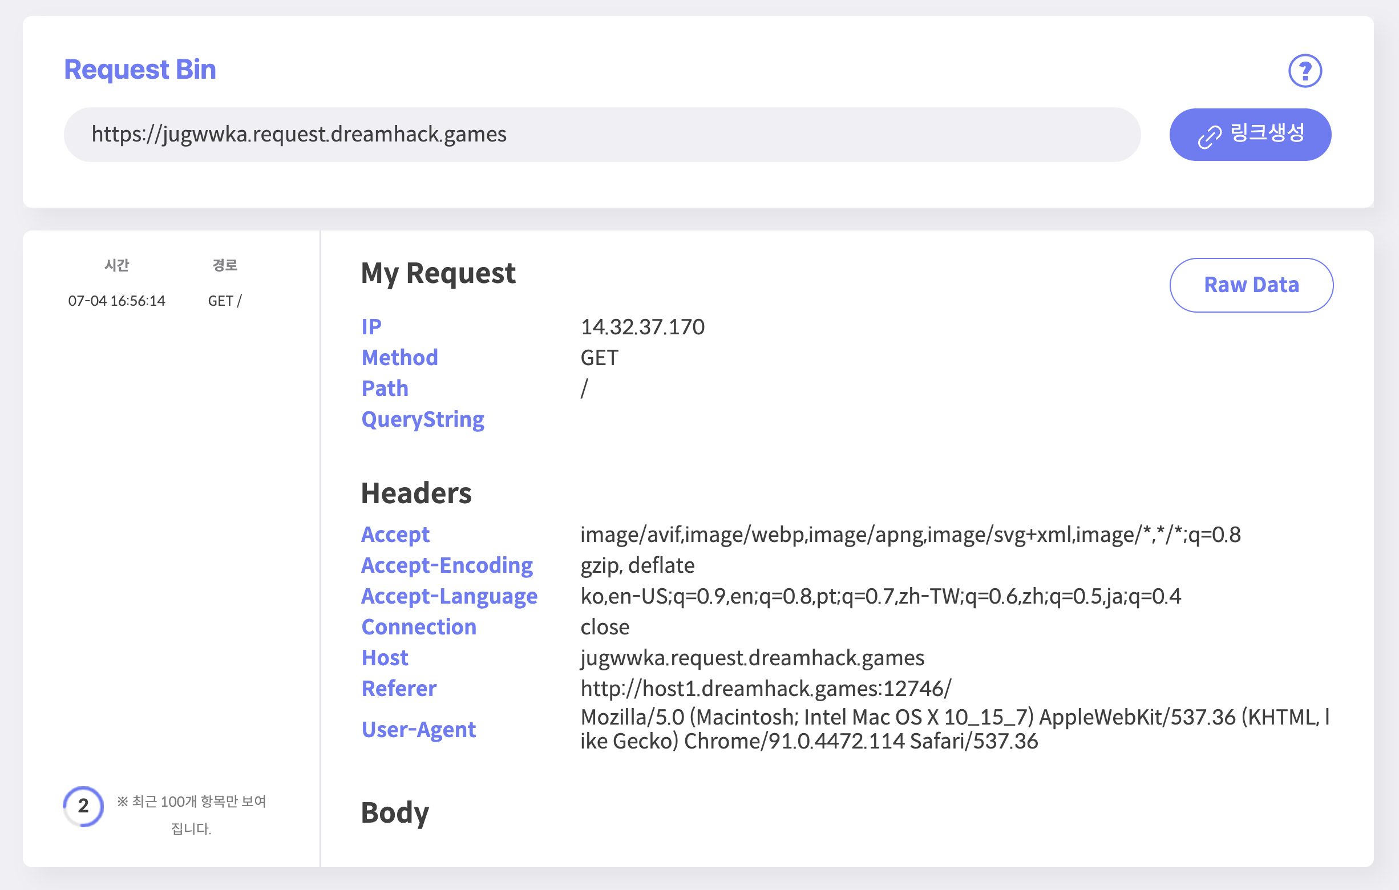Click the IP field label
Image resolution: width=1399 pixels, height=890 pixels.
coord(371,326)
